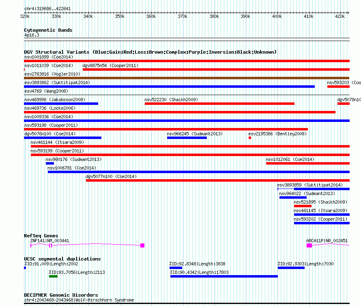The width and height of the screenshot is (361, 306).
Task: Click the 330k ruler tick label
Action: coord(56,17)
